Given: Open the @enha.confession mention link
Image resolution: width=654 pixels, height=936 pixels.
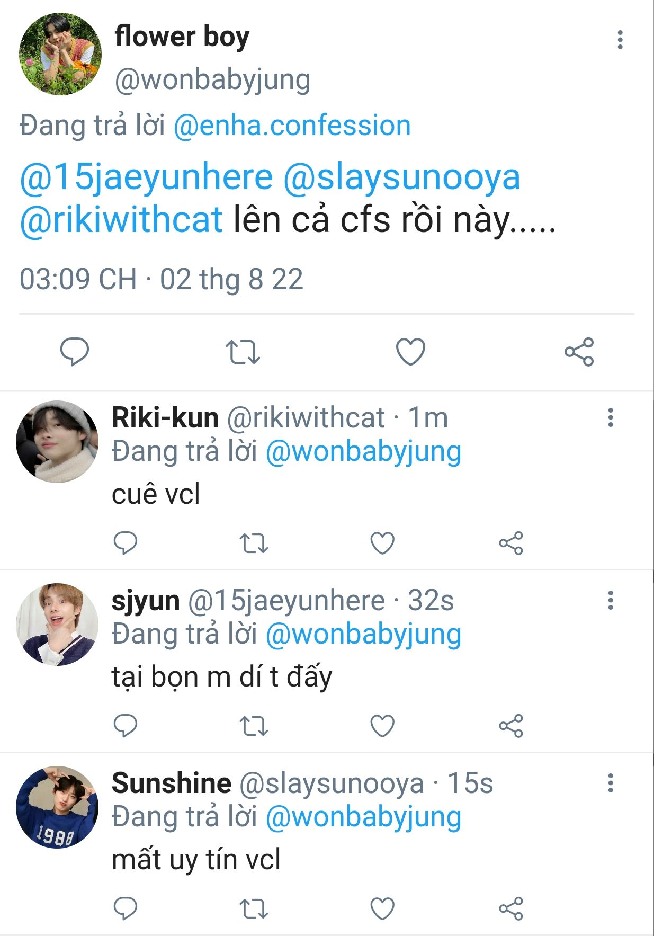Looking at the screenshot, I should pyautogui.click(x=292, y=126).
